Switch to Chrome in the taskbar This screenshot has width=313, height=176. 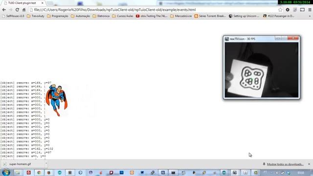pos(39,173)
